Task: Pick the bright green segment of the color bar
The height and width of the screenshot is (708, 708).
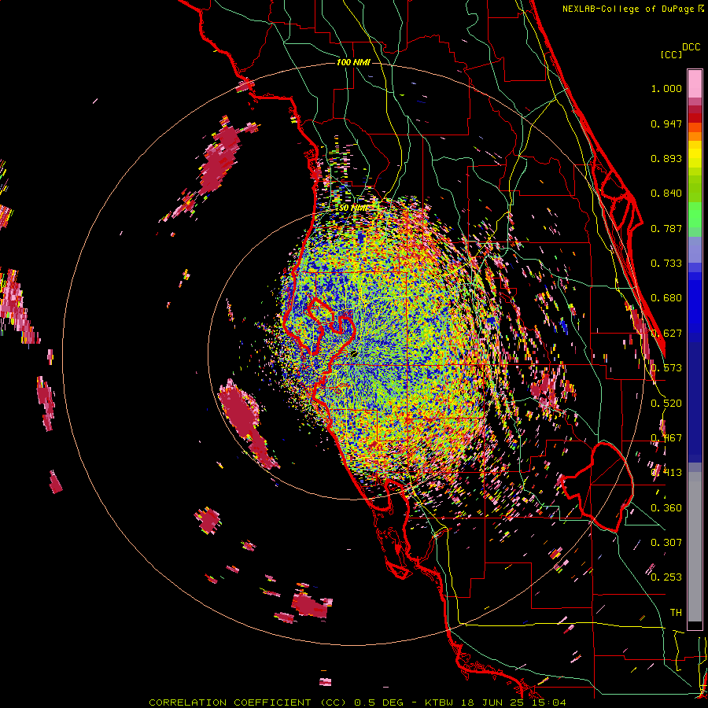Action: (695, 215)
